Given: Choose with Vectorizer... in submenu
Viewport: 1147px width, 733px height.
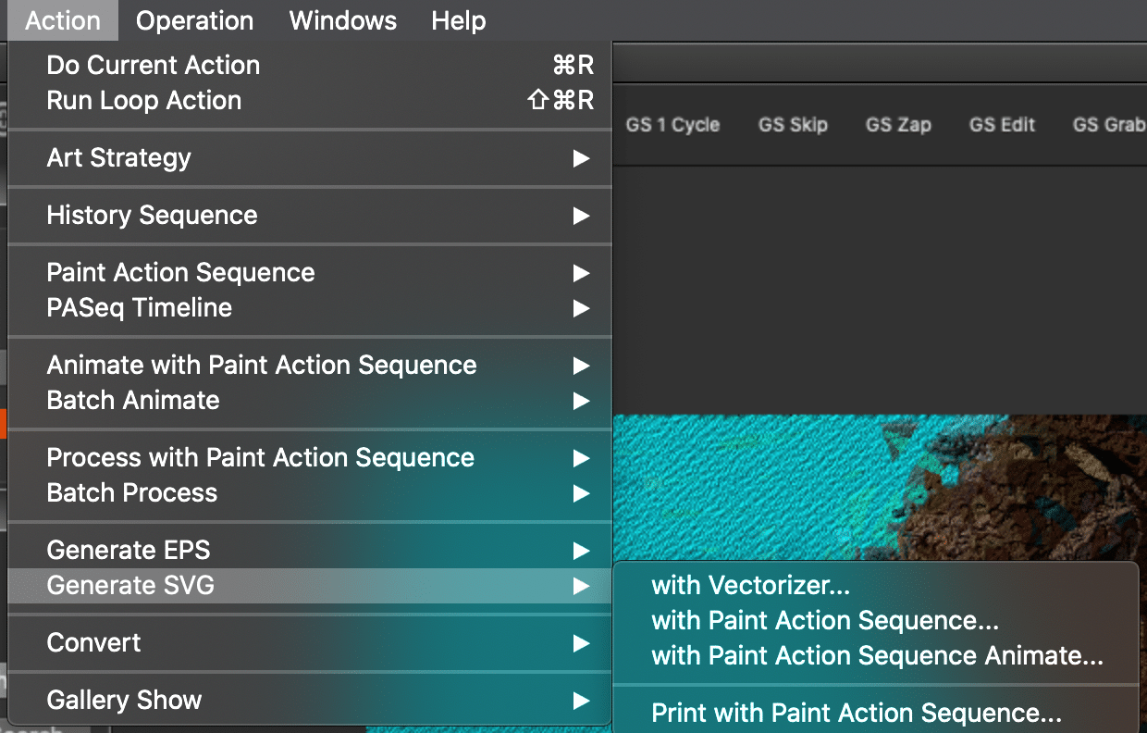Looking at the screenshot, I should point(875,586).
